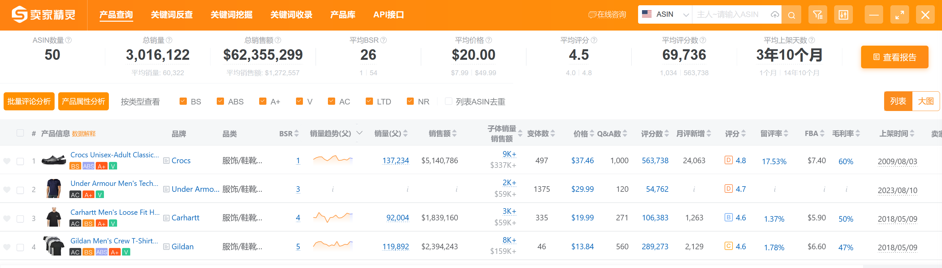Screen dimensions: 942x268
Task: Switch to 关键词反查 tab
Action: click(x=171, y=15)
